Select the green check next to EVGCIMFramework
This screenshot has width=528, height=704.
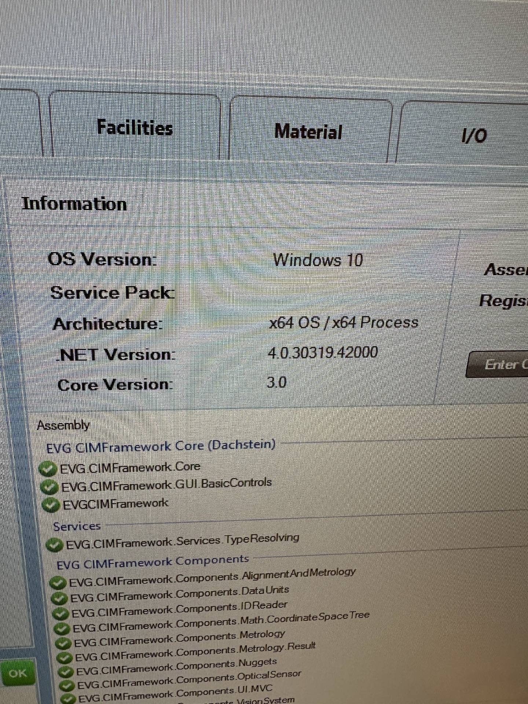[51, 505]
